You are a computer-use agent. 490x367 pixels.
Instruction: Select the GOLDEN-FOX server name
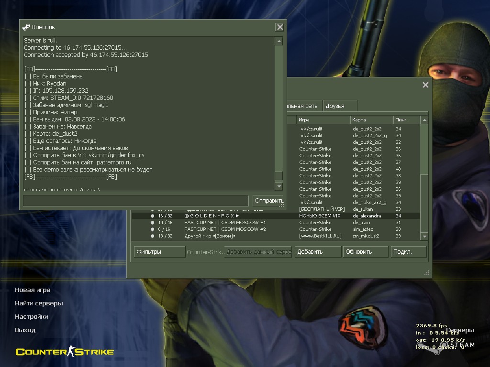pos(212,216)
